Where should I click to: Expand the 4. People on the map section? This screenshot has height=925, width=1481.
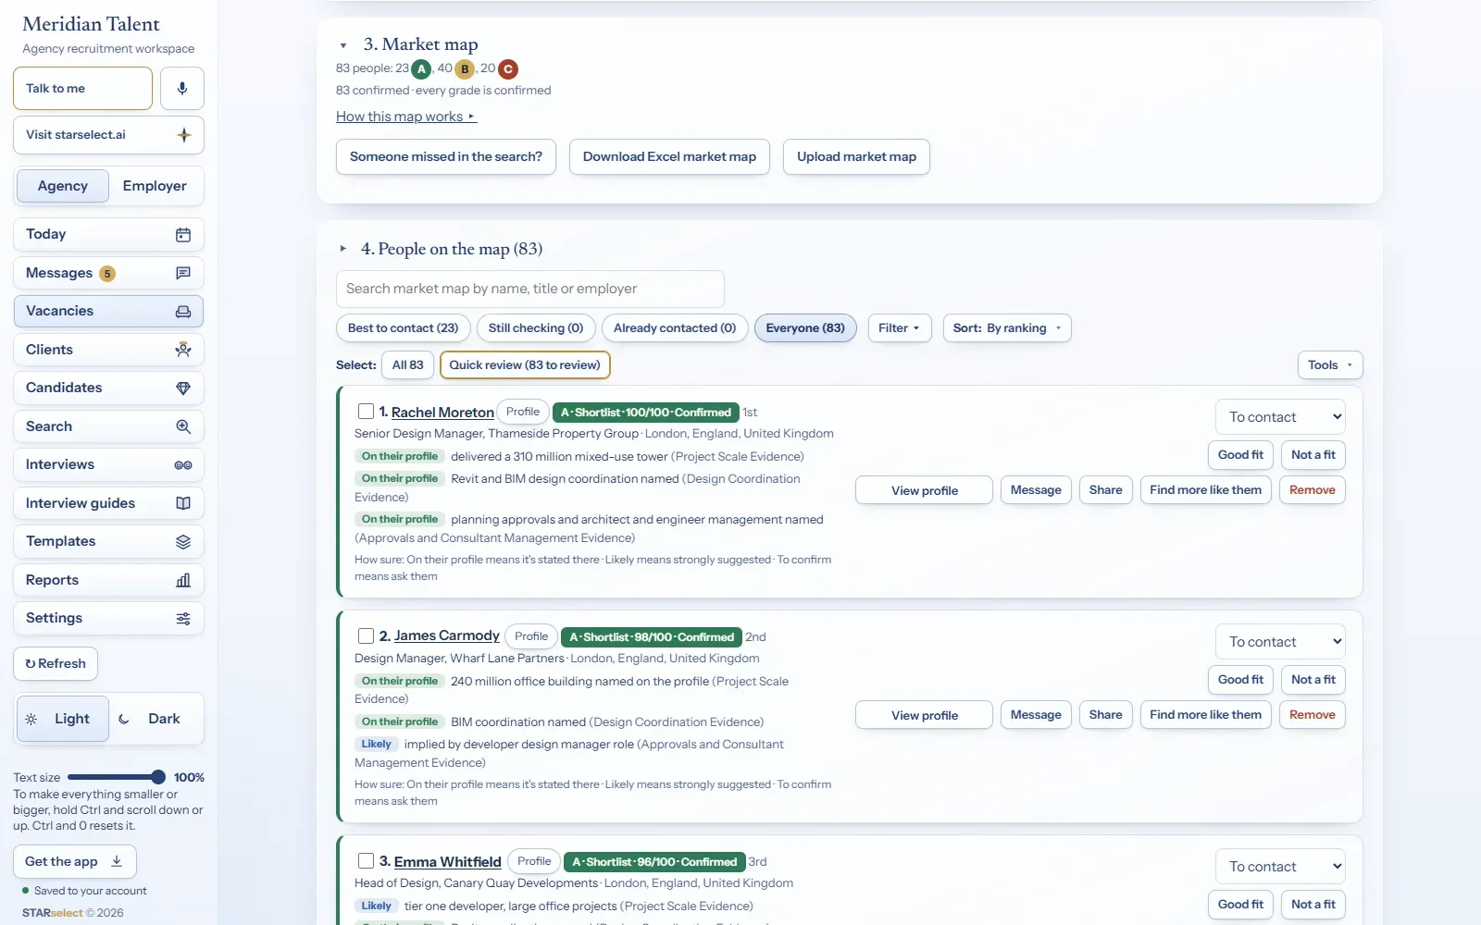click(343, 249)
